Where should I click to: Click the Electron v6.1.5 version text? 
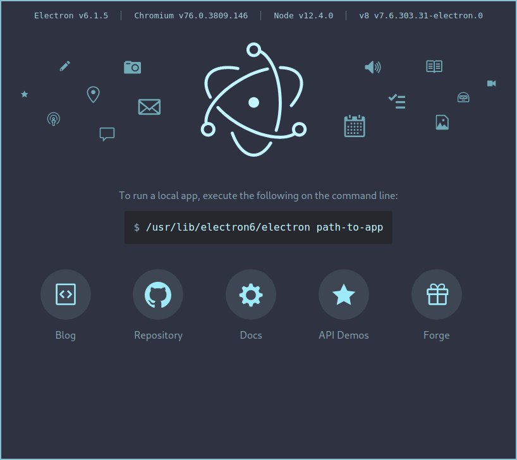click(71, 16)
